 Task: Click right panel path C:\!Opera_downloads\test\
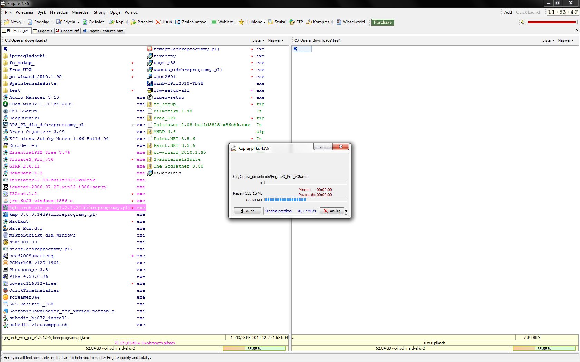(317, 40)
